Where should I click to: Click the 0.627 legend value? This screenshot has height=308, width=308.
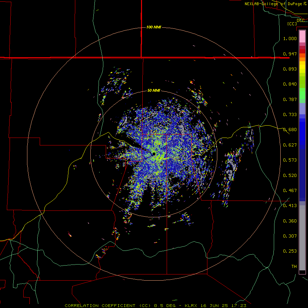pyautogui.click(x=290, y=145)
